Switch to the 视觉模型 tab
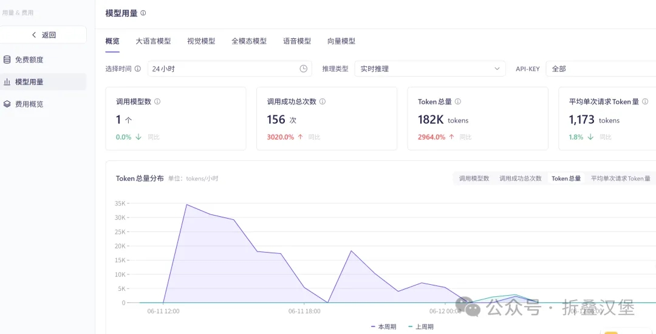 pos(201,41)
